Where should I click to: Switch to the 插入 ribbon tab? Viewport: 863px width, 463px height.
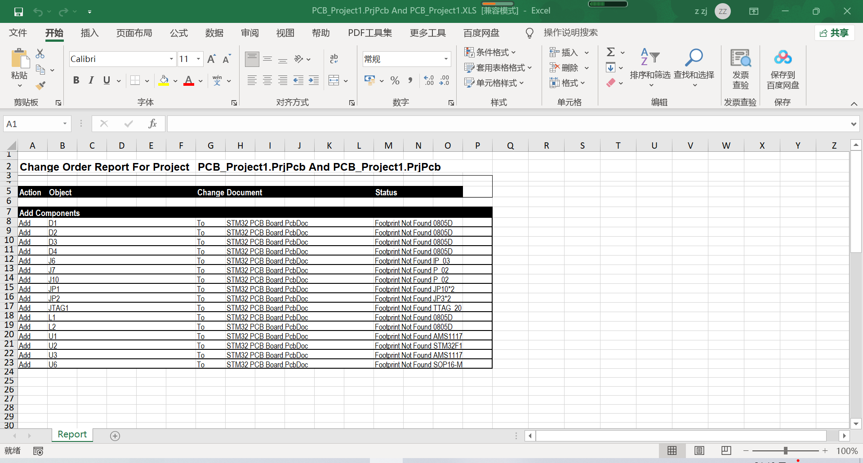pos(89,33)
